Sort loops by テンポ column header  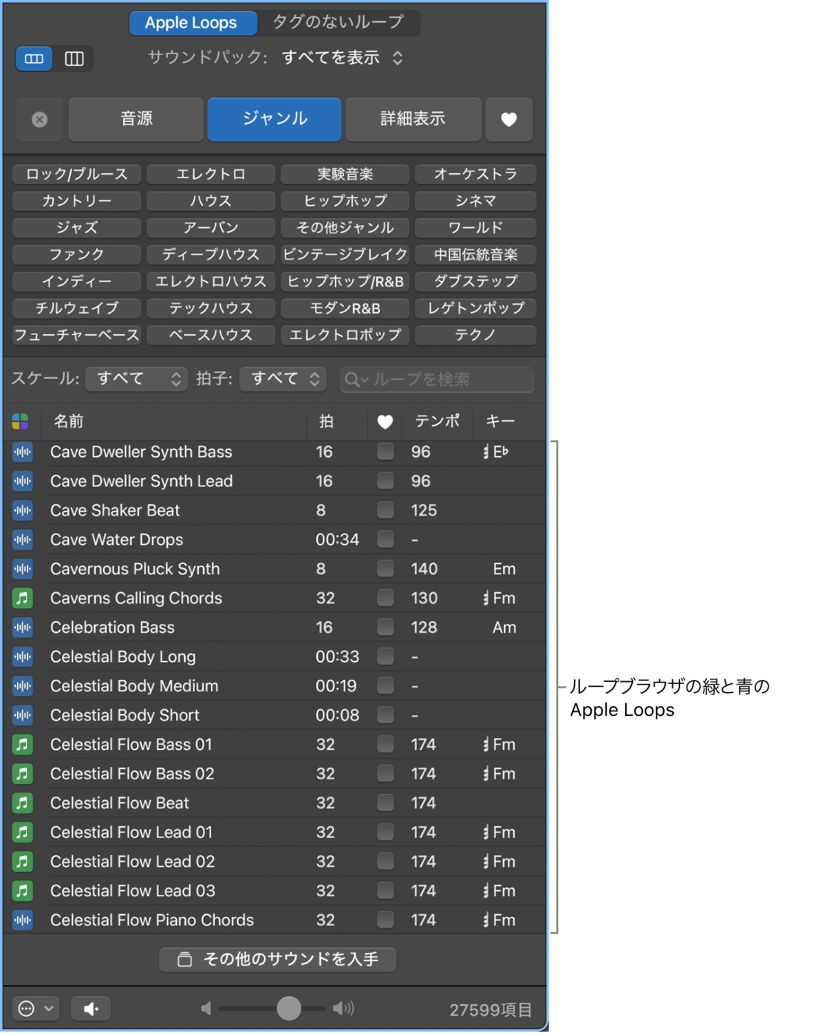(x=438, y=422)
